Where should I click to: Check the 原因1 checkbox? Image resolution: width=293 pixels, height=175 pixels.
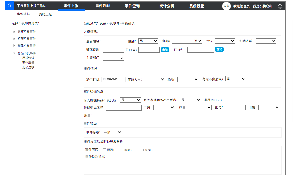(104, 150)
